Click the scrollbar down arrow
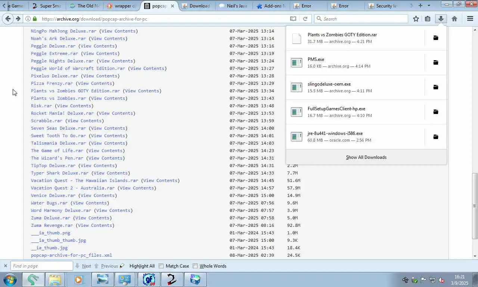This screenshot has height=287, width=478. tap(475, 256)
